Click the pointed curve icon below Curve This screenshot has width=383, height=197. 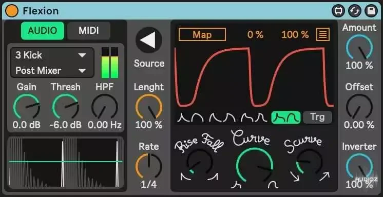click(236, 185)
